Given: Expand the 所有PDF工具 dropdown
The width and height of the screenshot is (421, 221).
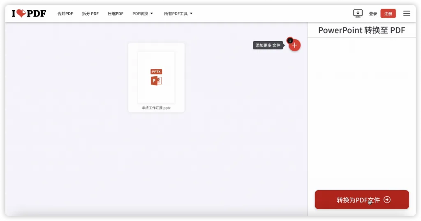Looking at the screenshot, I should [178, 14].
